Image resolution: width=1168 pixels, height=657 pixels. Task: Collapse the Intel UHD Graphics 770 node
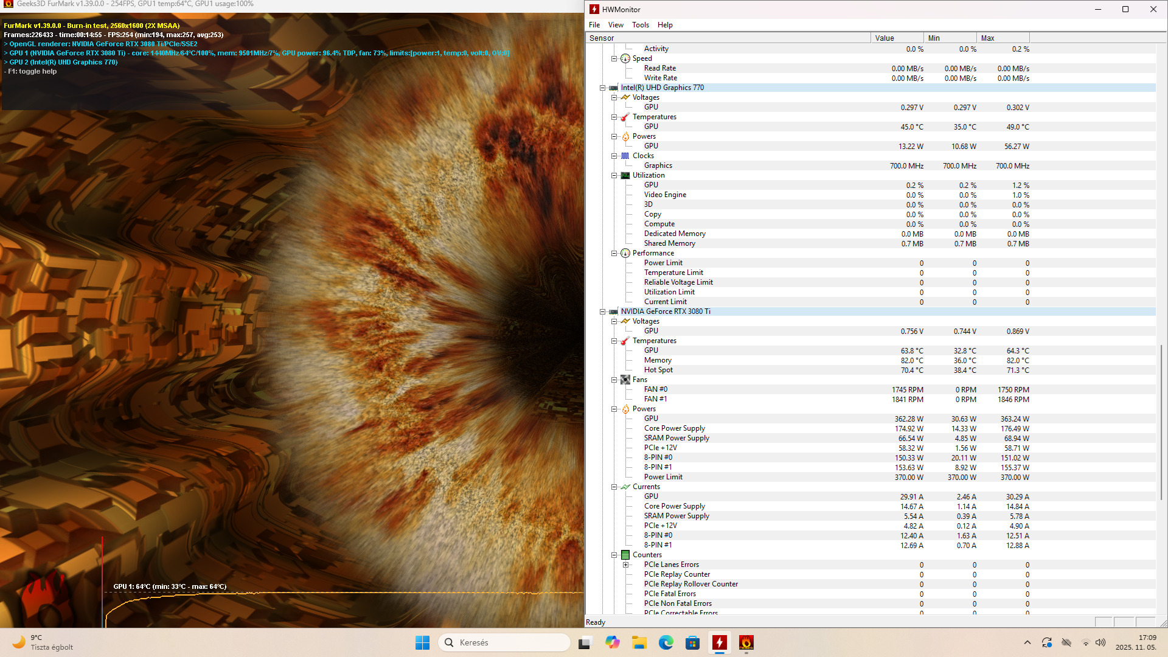pyautogui.click(x=603, y=88)
